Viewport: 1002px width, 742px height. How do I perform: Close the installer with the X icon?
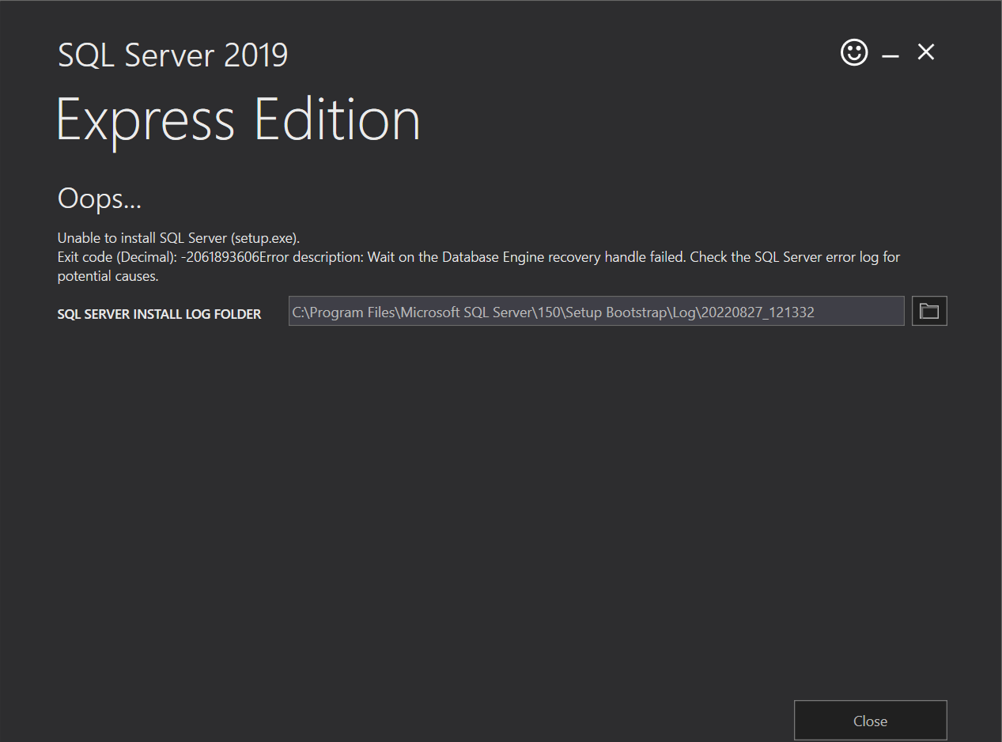[x=926, y=52]
